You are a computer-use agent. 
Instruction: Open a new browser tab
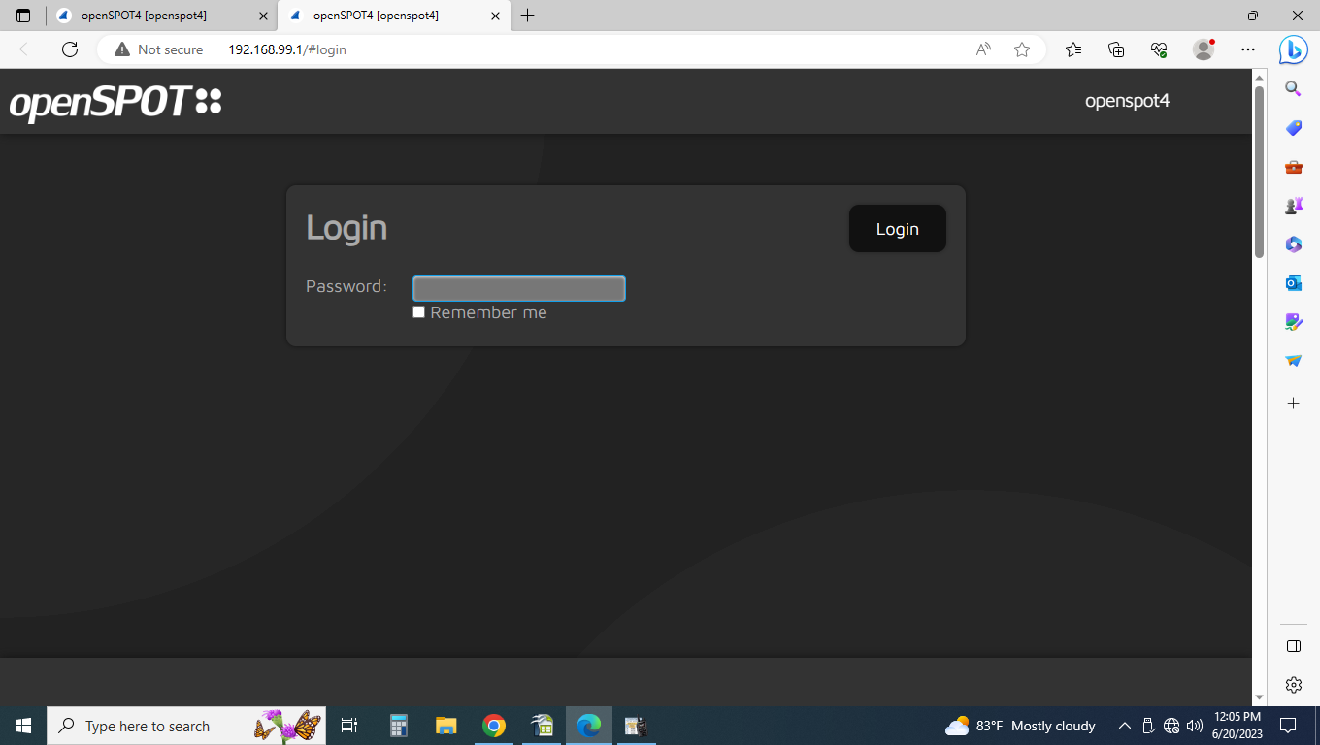click(527, 16)
